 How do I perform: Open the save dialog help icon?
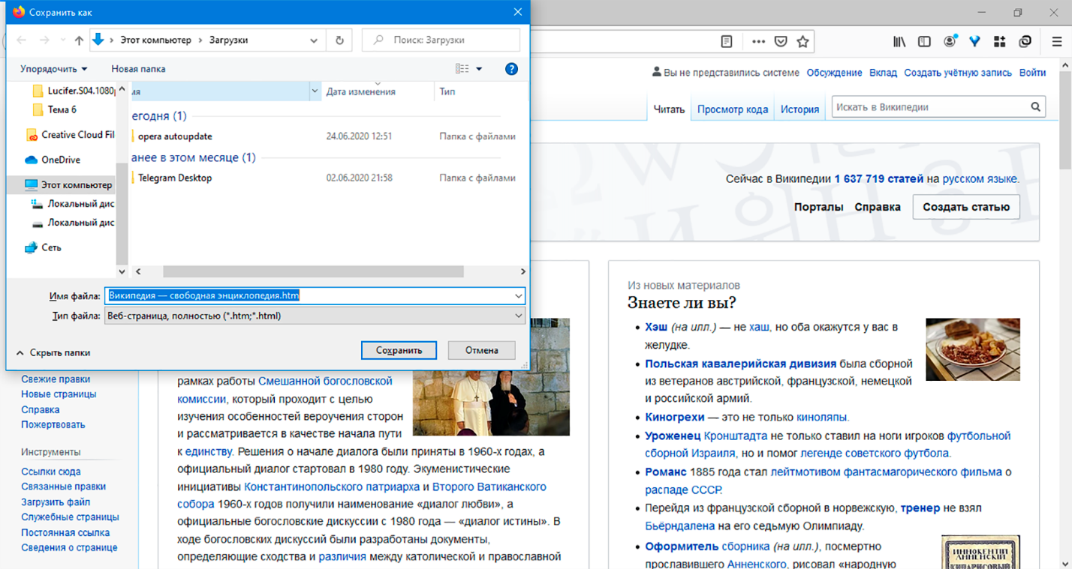pos(511,69)
